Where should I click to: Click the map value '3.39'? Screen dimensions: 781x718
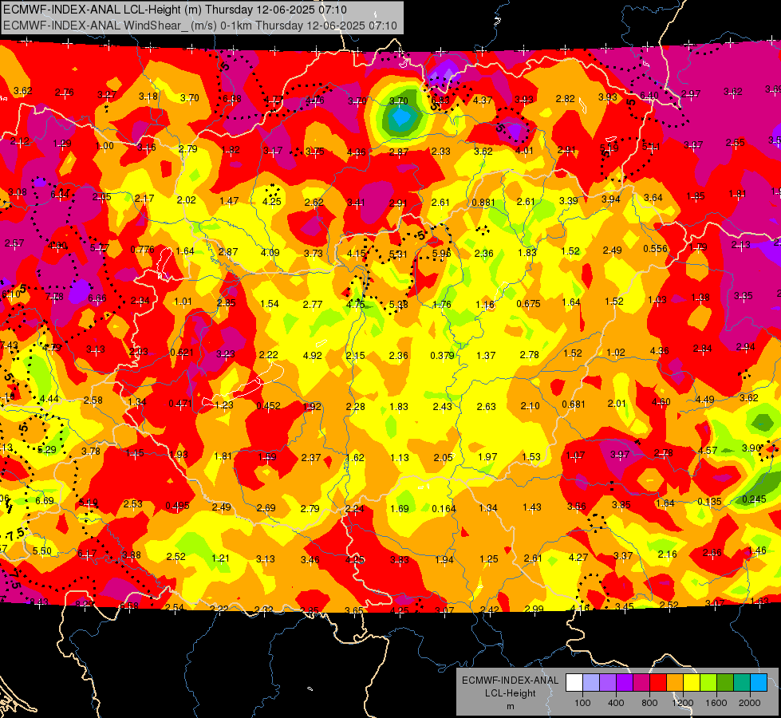pos(568,201)
